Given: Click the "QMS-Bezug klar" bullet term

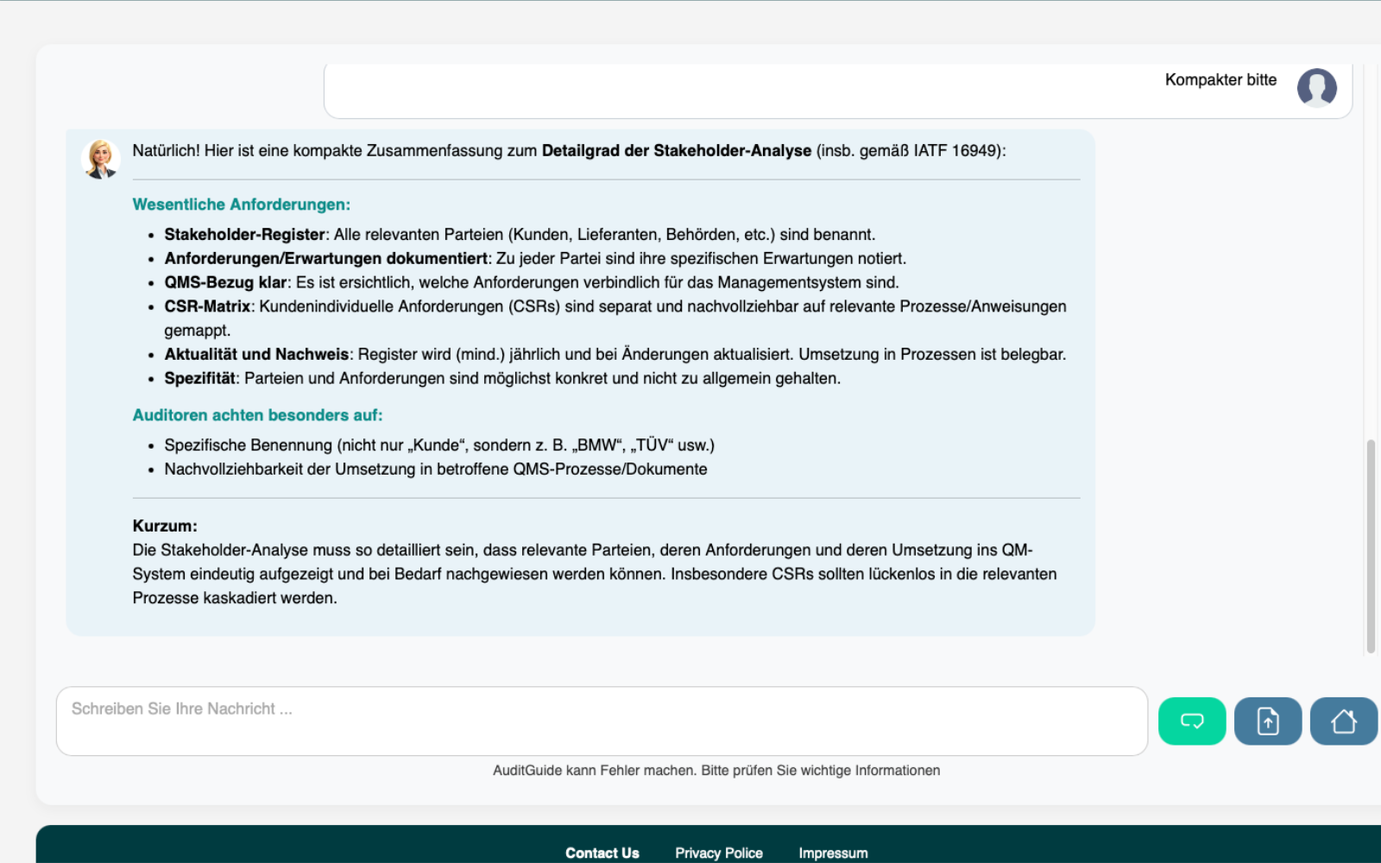Looking at the screenshot, I should tap(225, 283).
